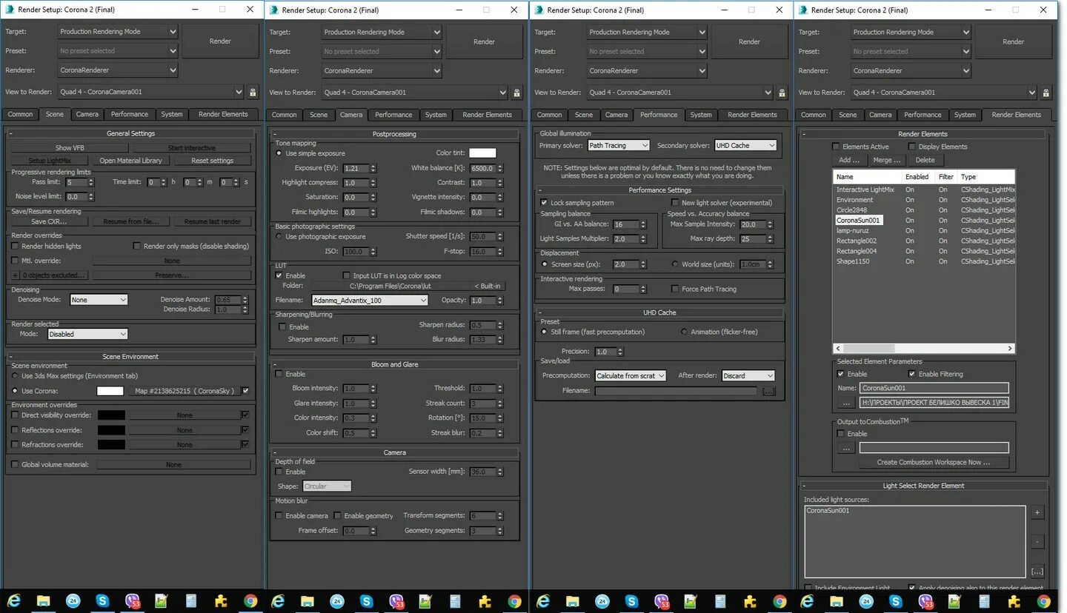This screenshot has height=613, width=1067.
Task: Click the bracketed ellipsis button under the minus button
Action: point(1037,571)
